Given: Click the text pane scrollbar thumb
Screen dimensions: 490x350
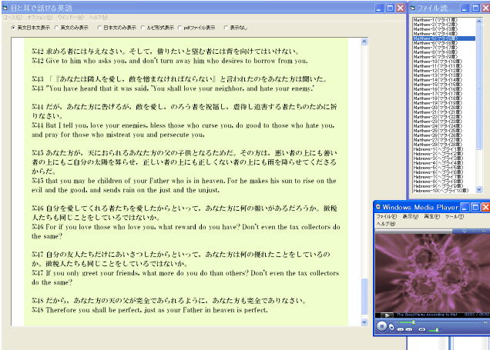Looking at the screenshot, I should [x=364, y=296].
